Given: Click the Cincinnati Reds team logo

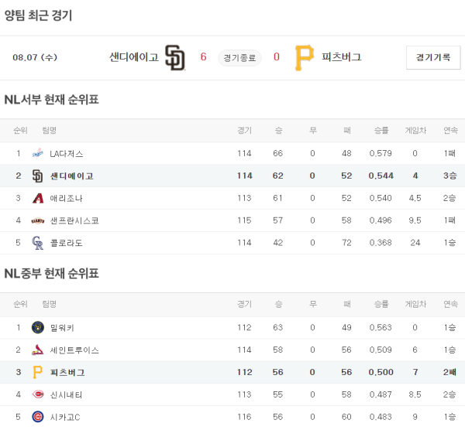Looking at the screenshot, I should tap(37, 395).
